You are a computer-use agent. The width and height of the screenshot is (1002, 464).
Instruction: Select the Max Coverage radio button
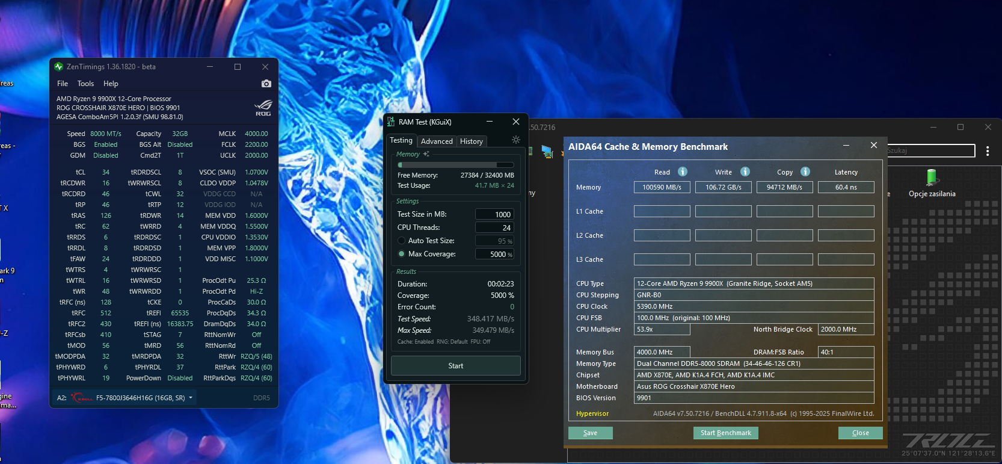pos(402,254)
